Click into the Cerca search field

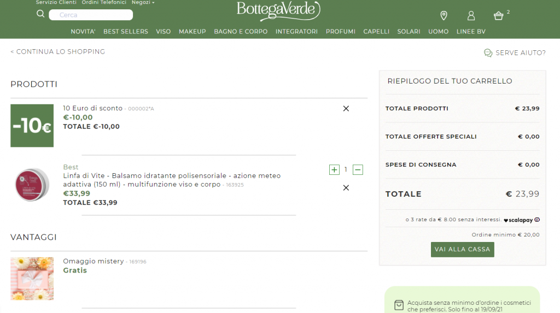pyautogui.click(x=91, y=15)
